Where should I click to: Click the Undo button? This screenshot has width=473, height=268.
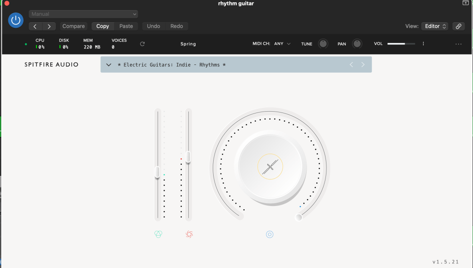(x=153, y=26)
